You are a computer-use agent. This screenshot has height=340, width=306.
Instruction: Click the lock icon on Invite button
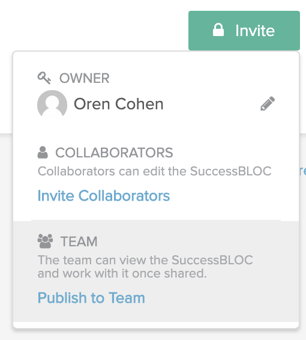tap(218, 30)
